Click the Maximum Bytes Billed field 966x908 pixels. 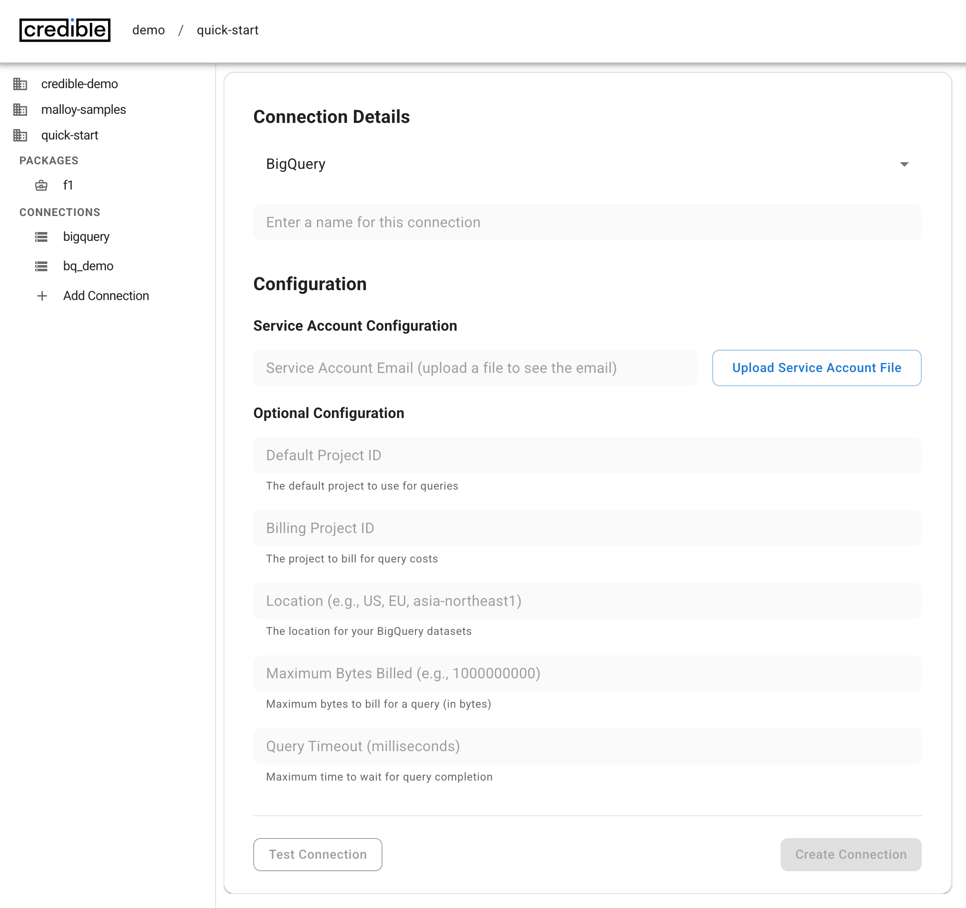coord(587,673)
